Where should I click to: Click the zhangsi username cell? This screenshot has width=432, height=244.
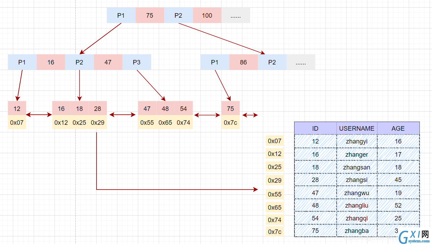tap(357, 180)
